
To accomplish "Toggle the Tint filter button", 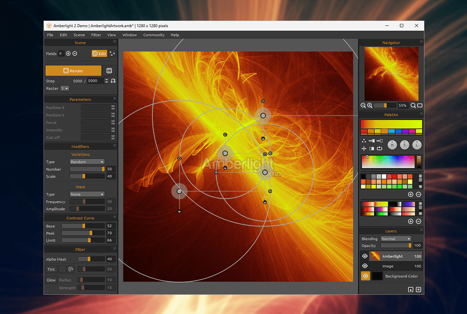I will pos(51,269).
